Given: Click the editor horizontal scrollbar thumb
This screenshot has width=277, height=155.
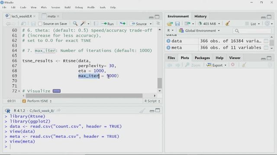Looking at the screenshot, I should point(84,96).
